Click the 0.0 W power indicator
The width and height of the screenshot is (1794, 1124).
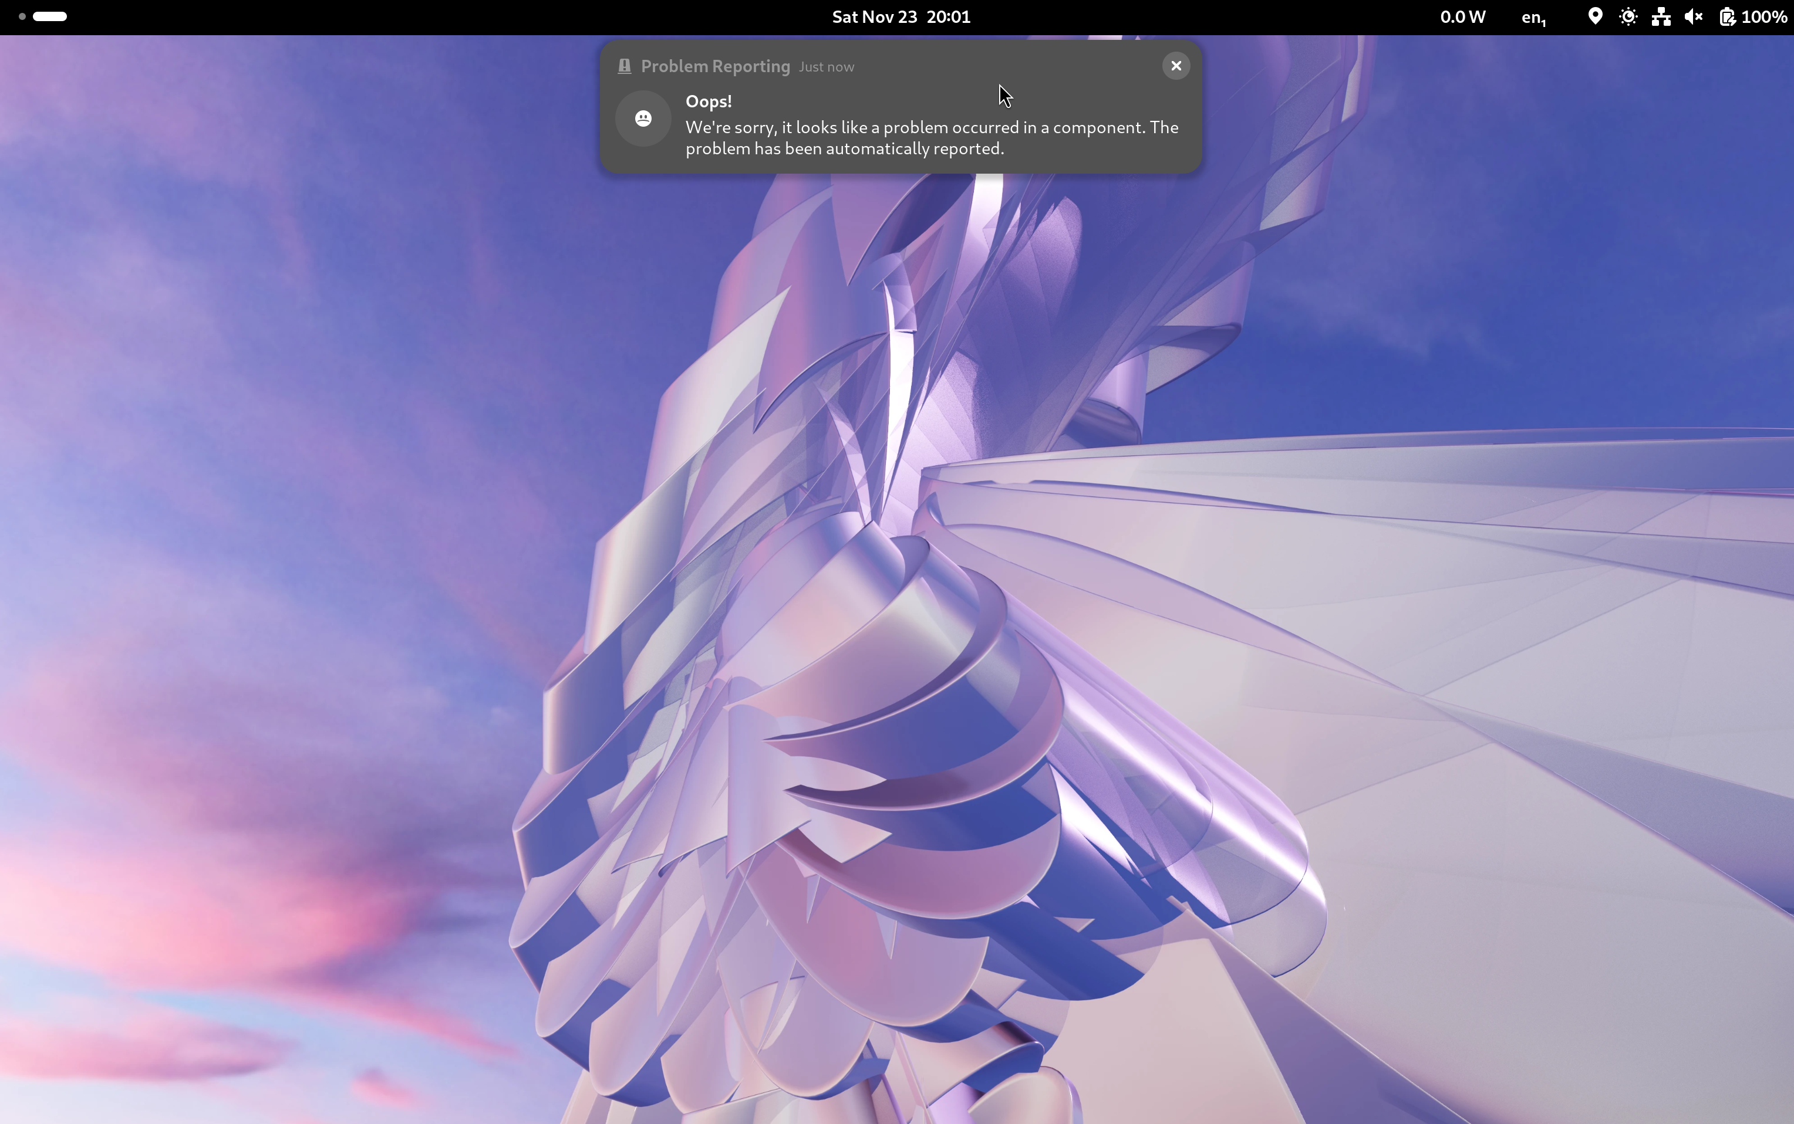pyautogui.click(x=1462, y=16)
